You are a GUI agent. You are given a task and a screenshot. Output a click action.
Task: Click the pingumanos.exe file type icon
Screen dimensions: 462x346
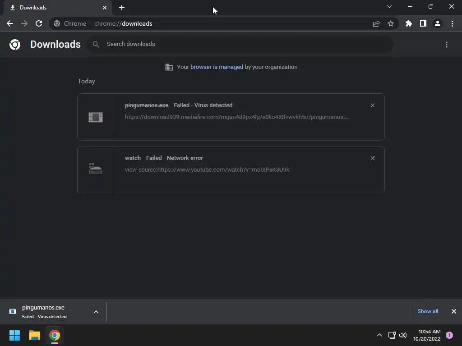click(x=96, y=117)
